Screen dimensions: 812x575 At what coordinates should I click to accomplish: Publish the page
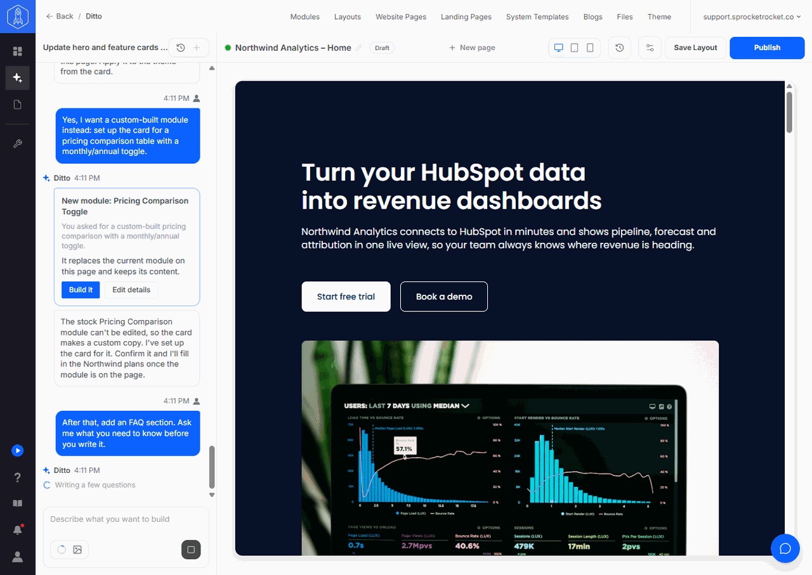coord(767,48)
